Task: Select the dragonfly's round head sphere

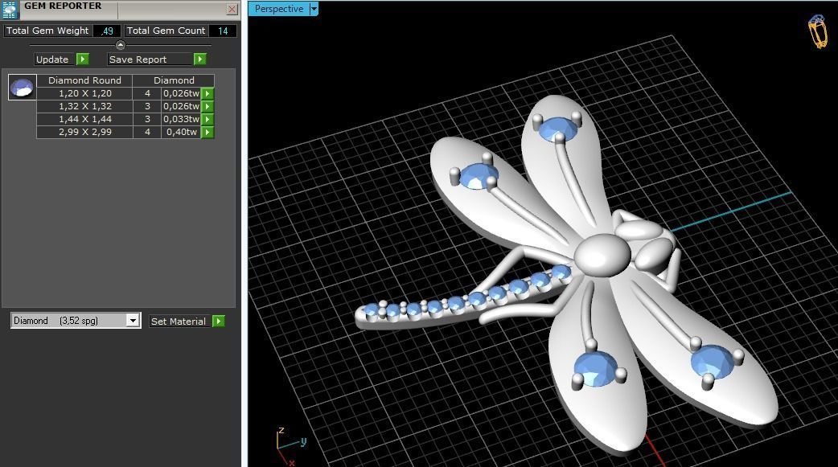Action: [602, 255]
